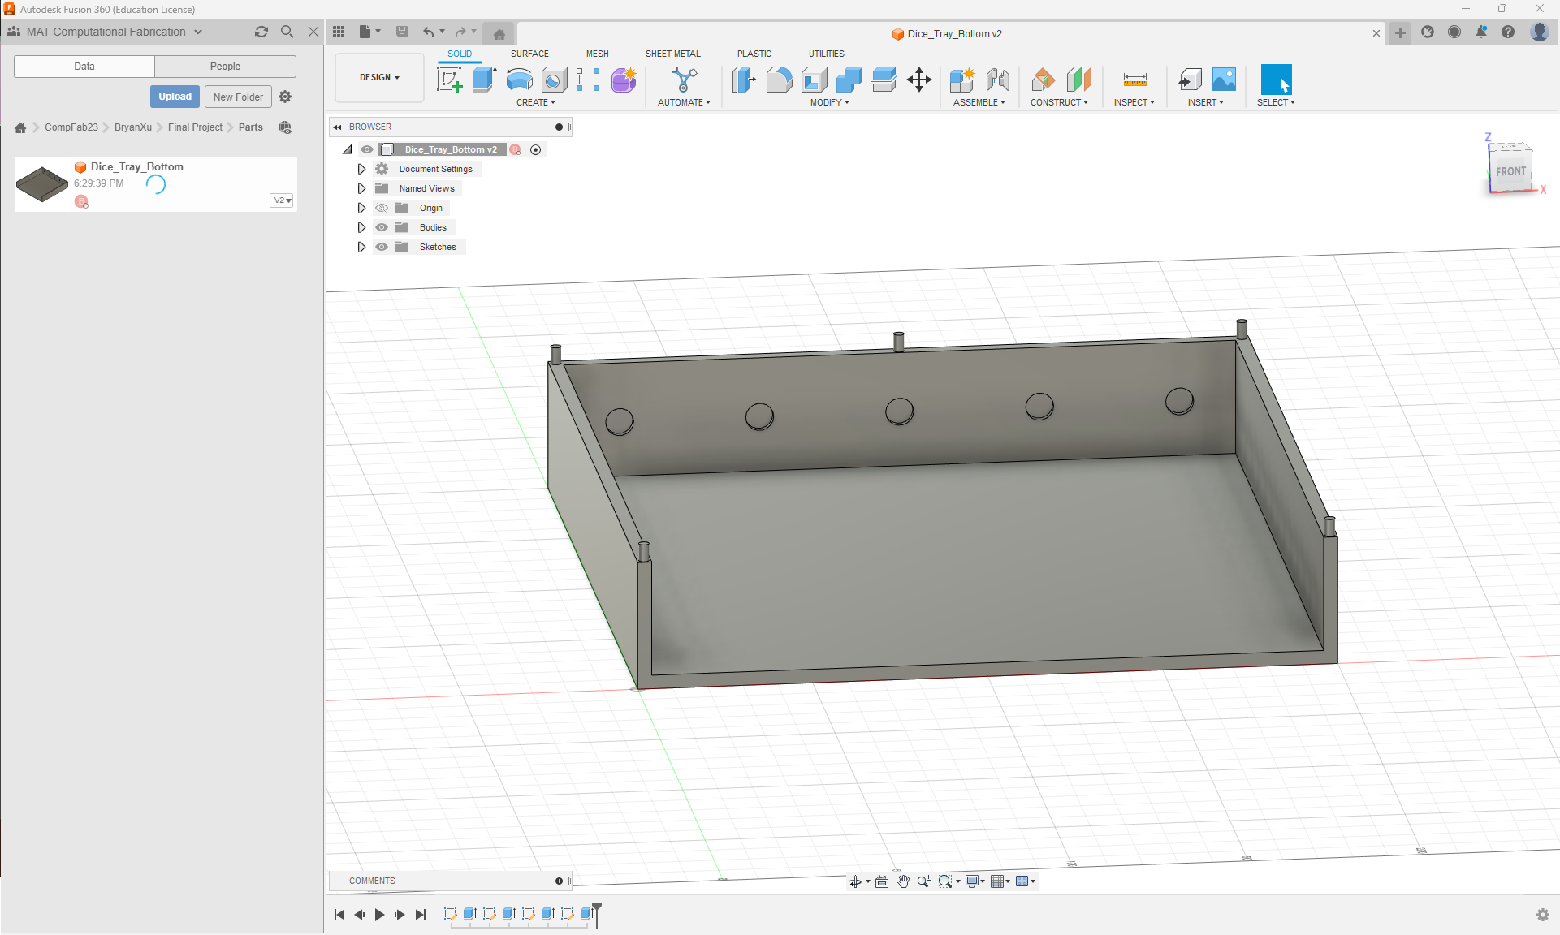
Task: Toggle visibility of Origin folder
Action: coord(382,208)
